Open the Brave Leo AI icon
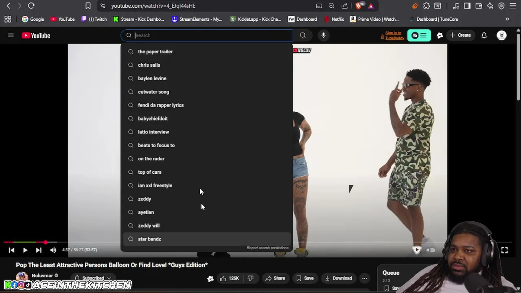This screenshot has width=521, height=293. pyautogui.click(x=490, y=6)
